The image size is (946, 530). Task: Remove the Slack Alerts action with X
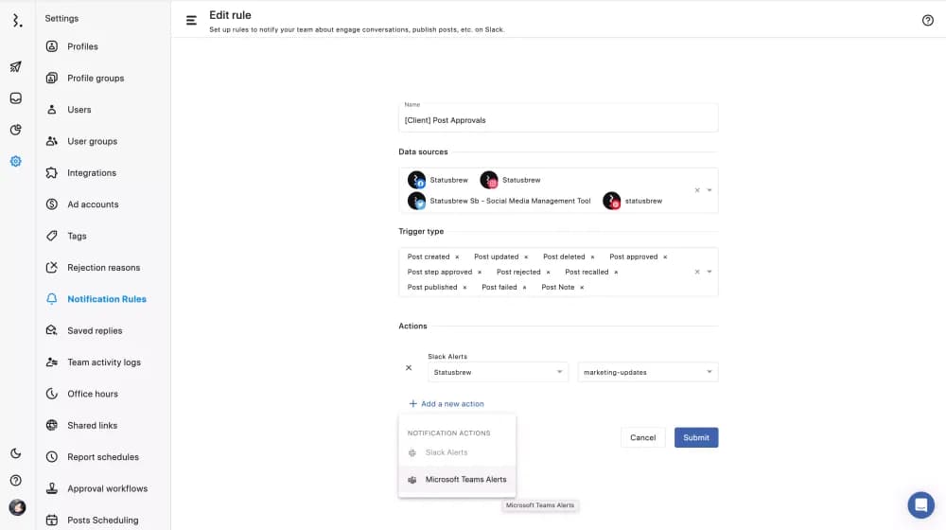(409, 367)
